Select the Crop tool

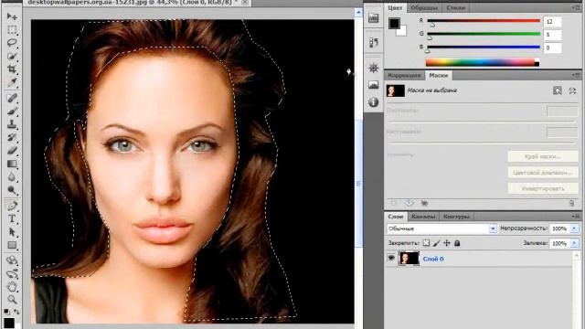[x=12, y=69]
